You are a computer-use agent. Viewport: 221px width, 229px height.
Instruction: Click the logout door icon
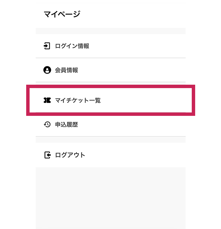[x=47, y=155]
